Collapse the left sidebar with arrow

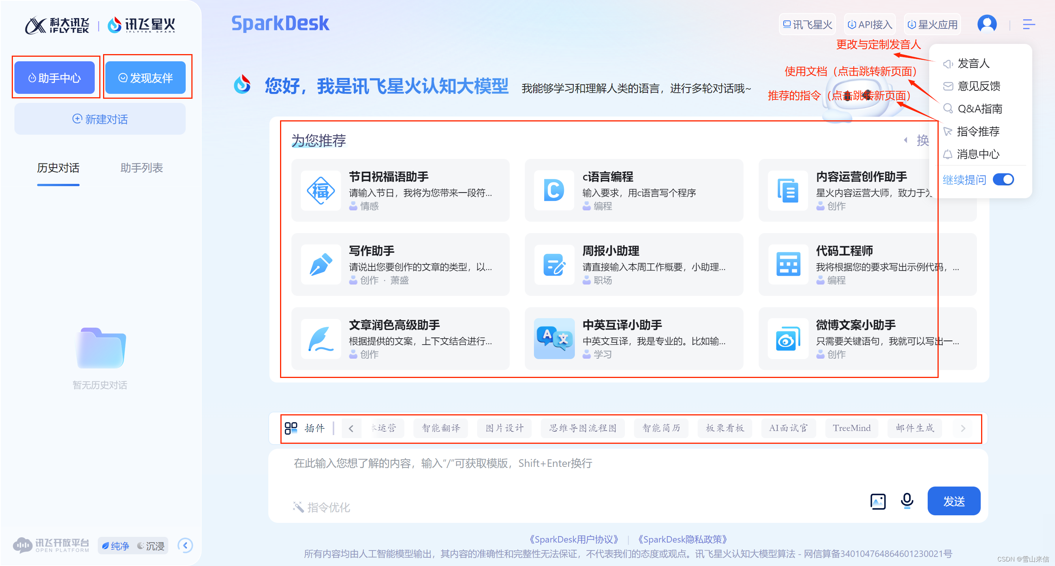click(x=185, y=545)
